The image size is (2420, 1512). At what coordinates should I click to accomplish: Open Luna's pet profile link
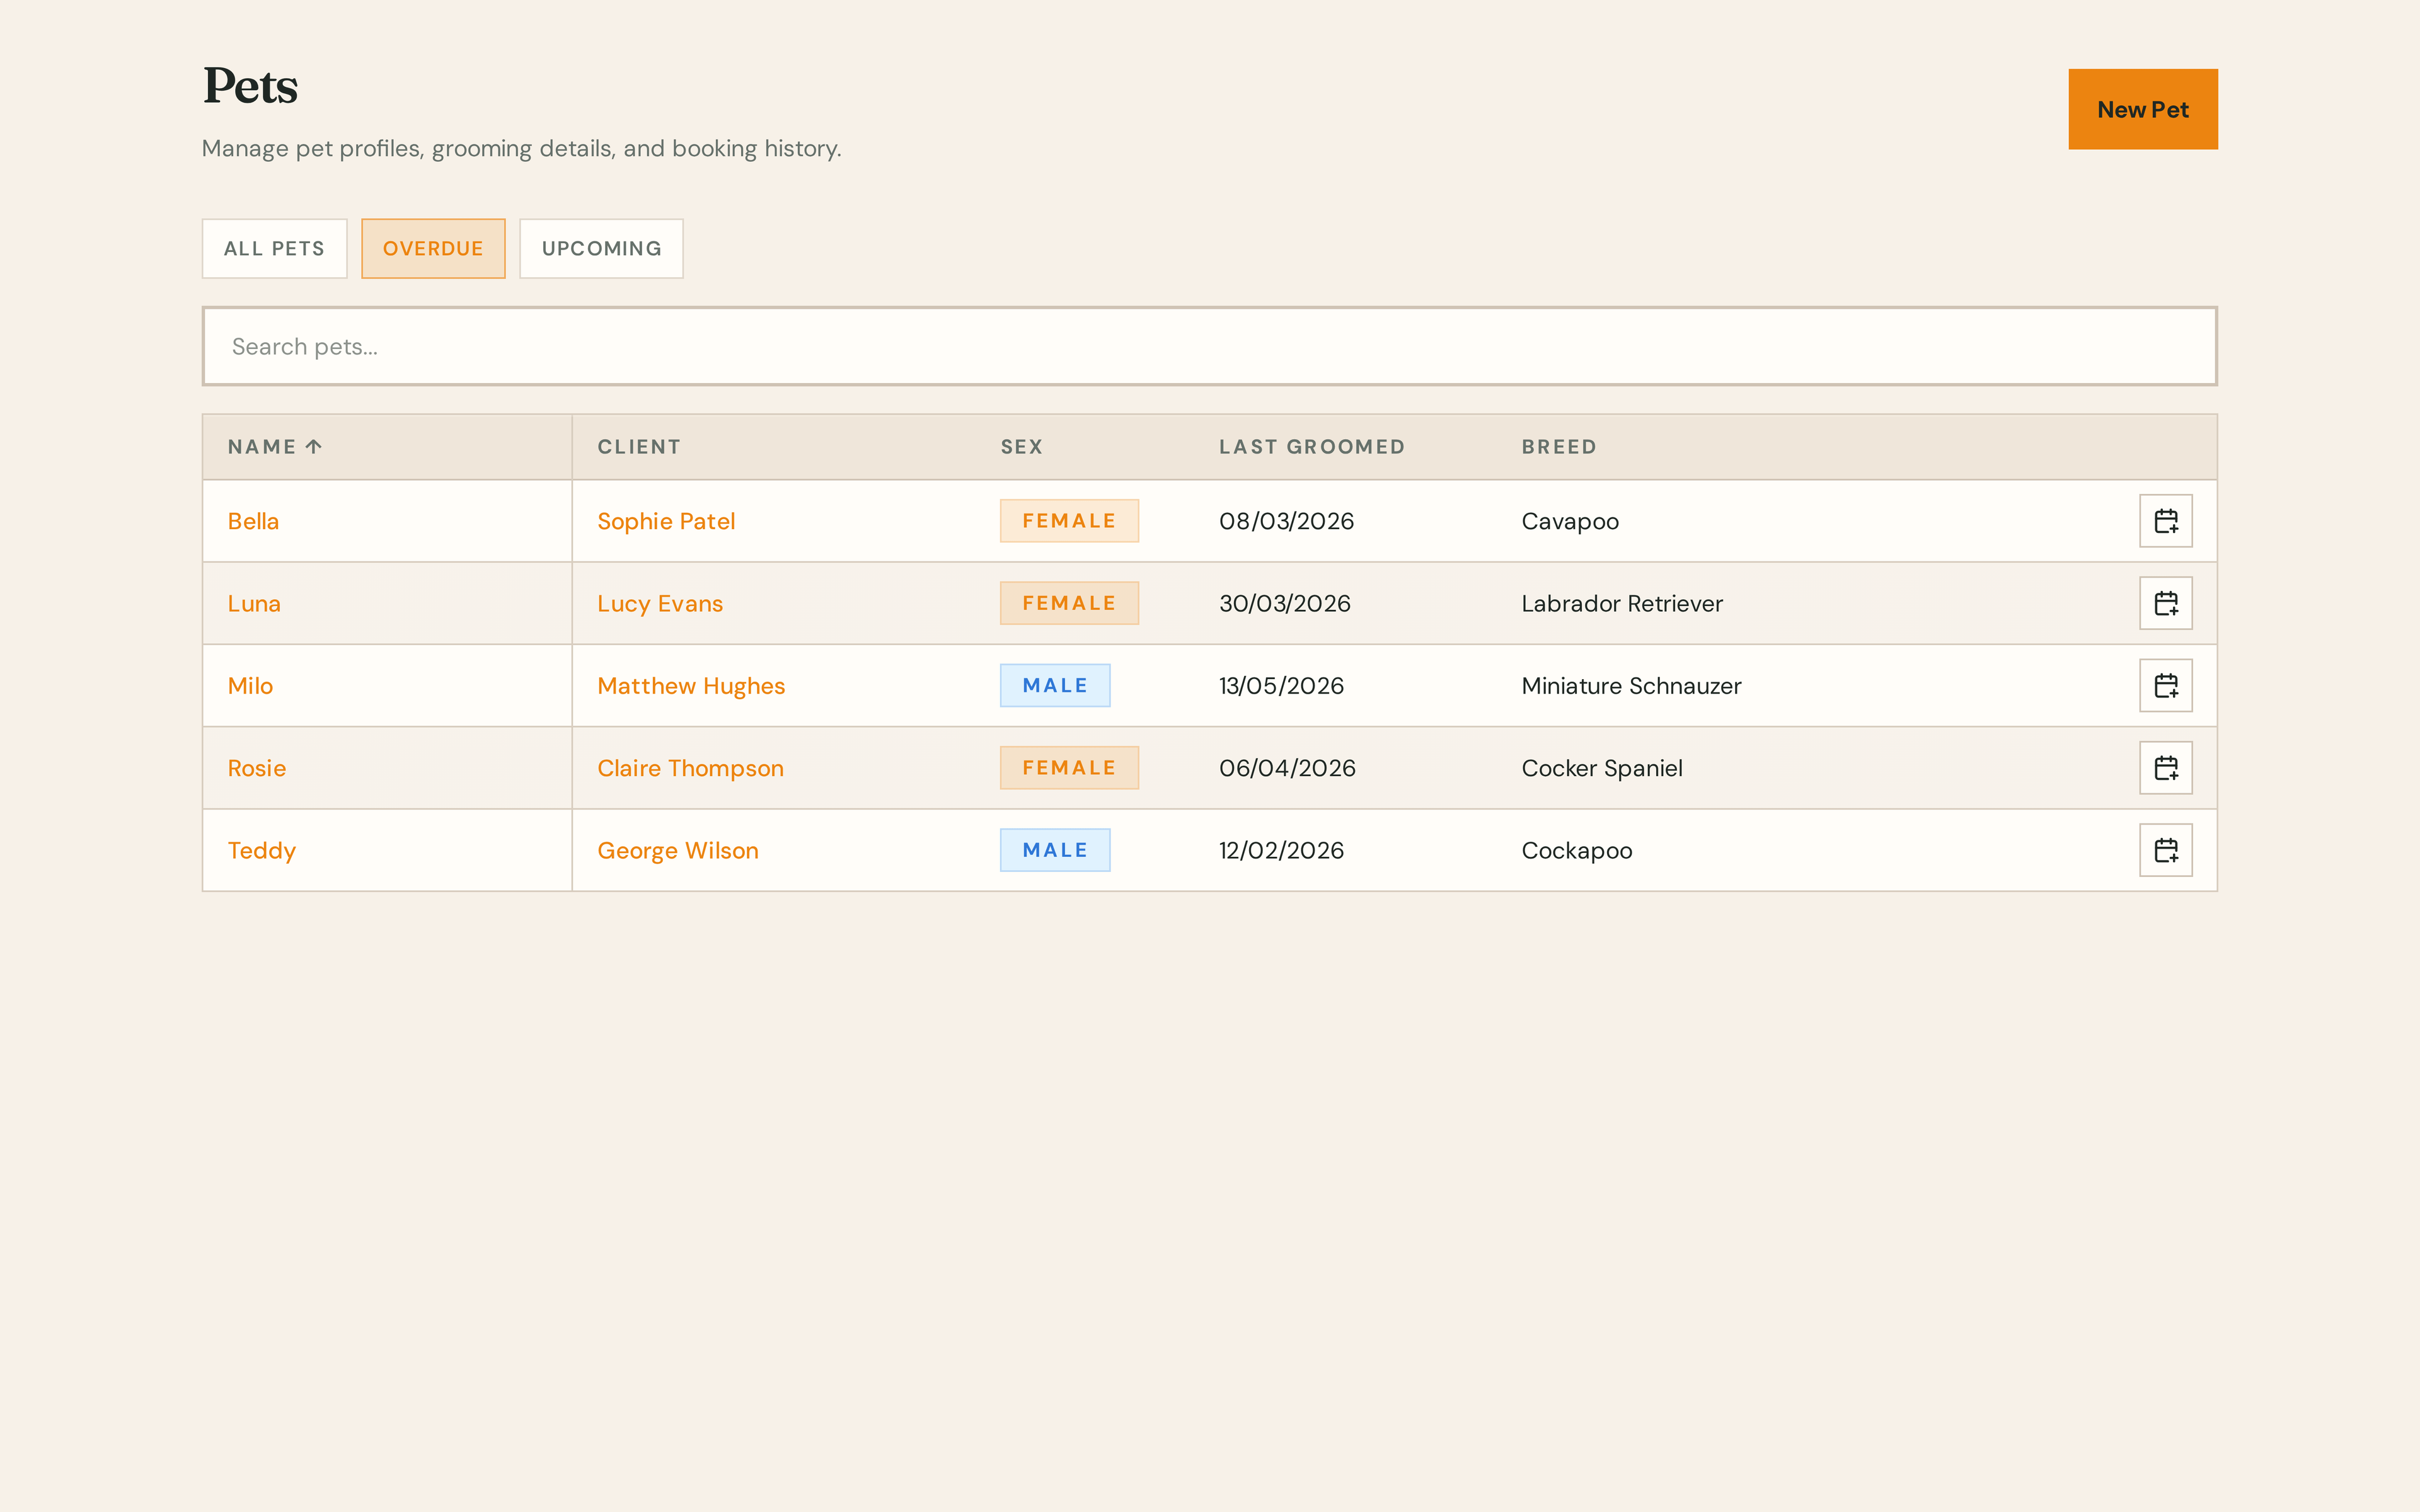[254, 603]
